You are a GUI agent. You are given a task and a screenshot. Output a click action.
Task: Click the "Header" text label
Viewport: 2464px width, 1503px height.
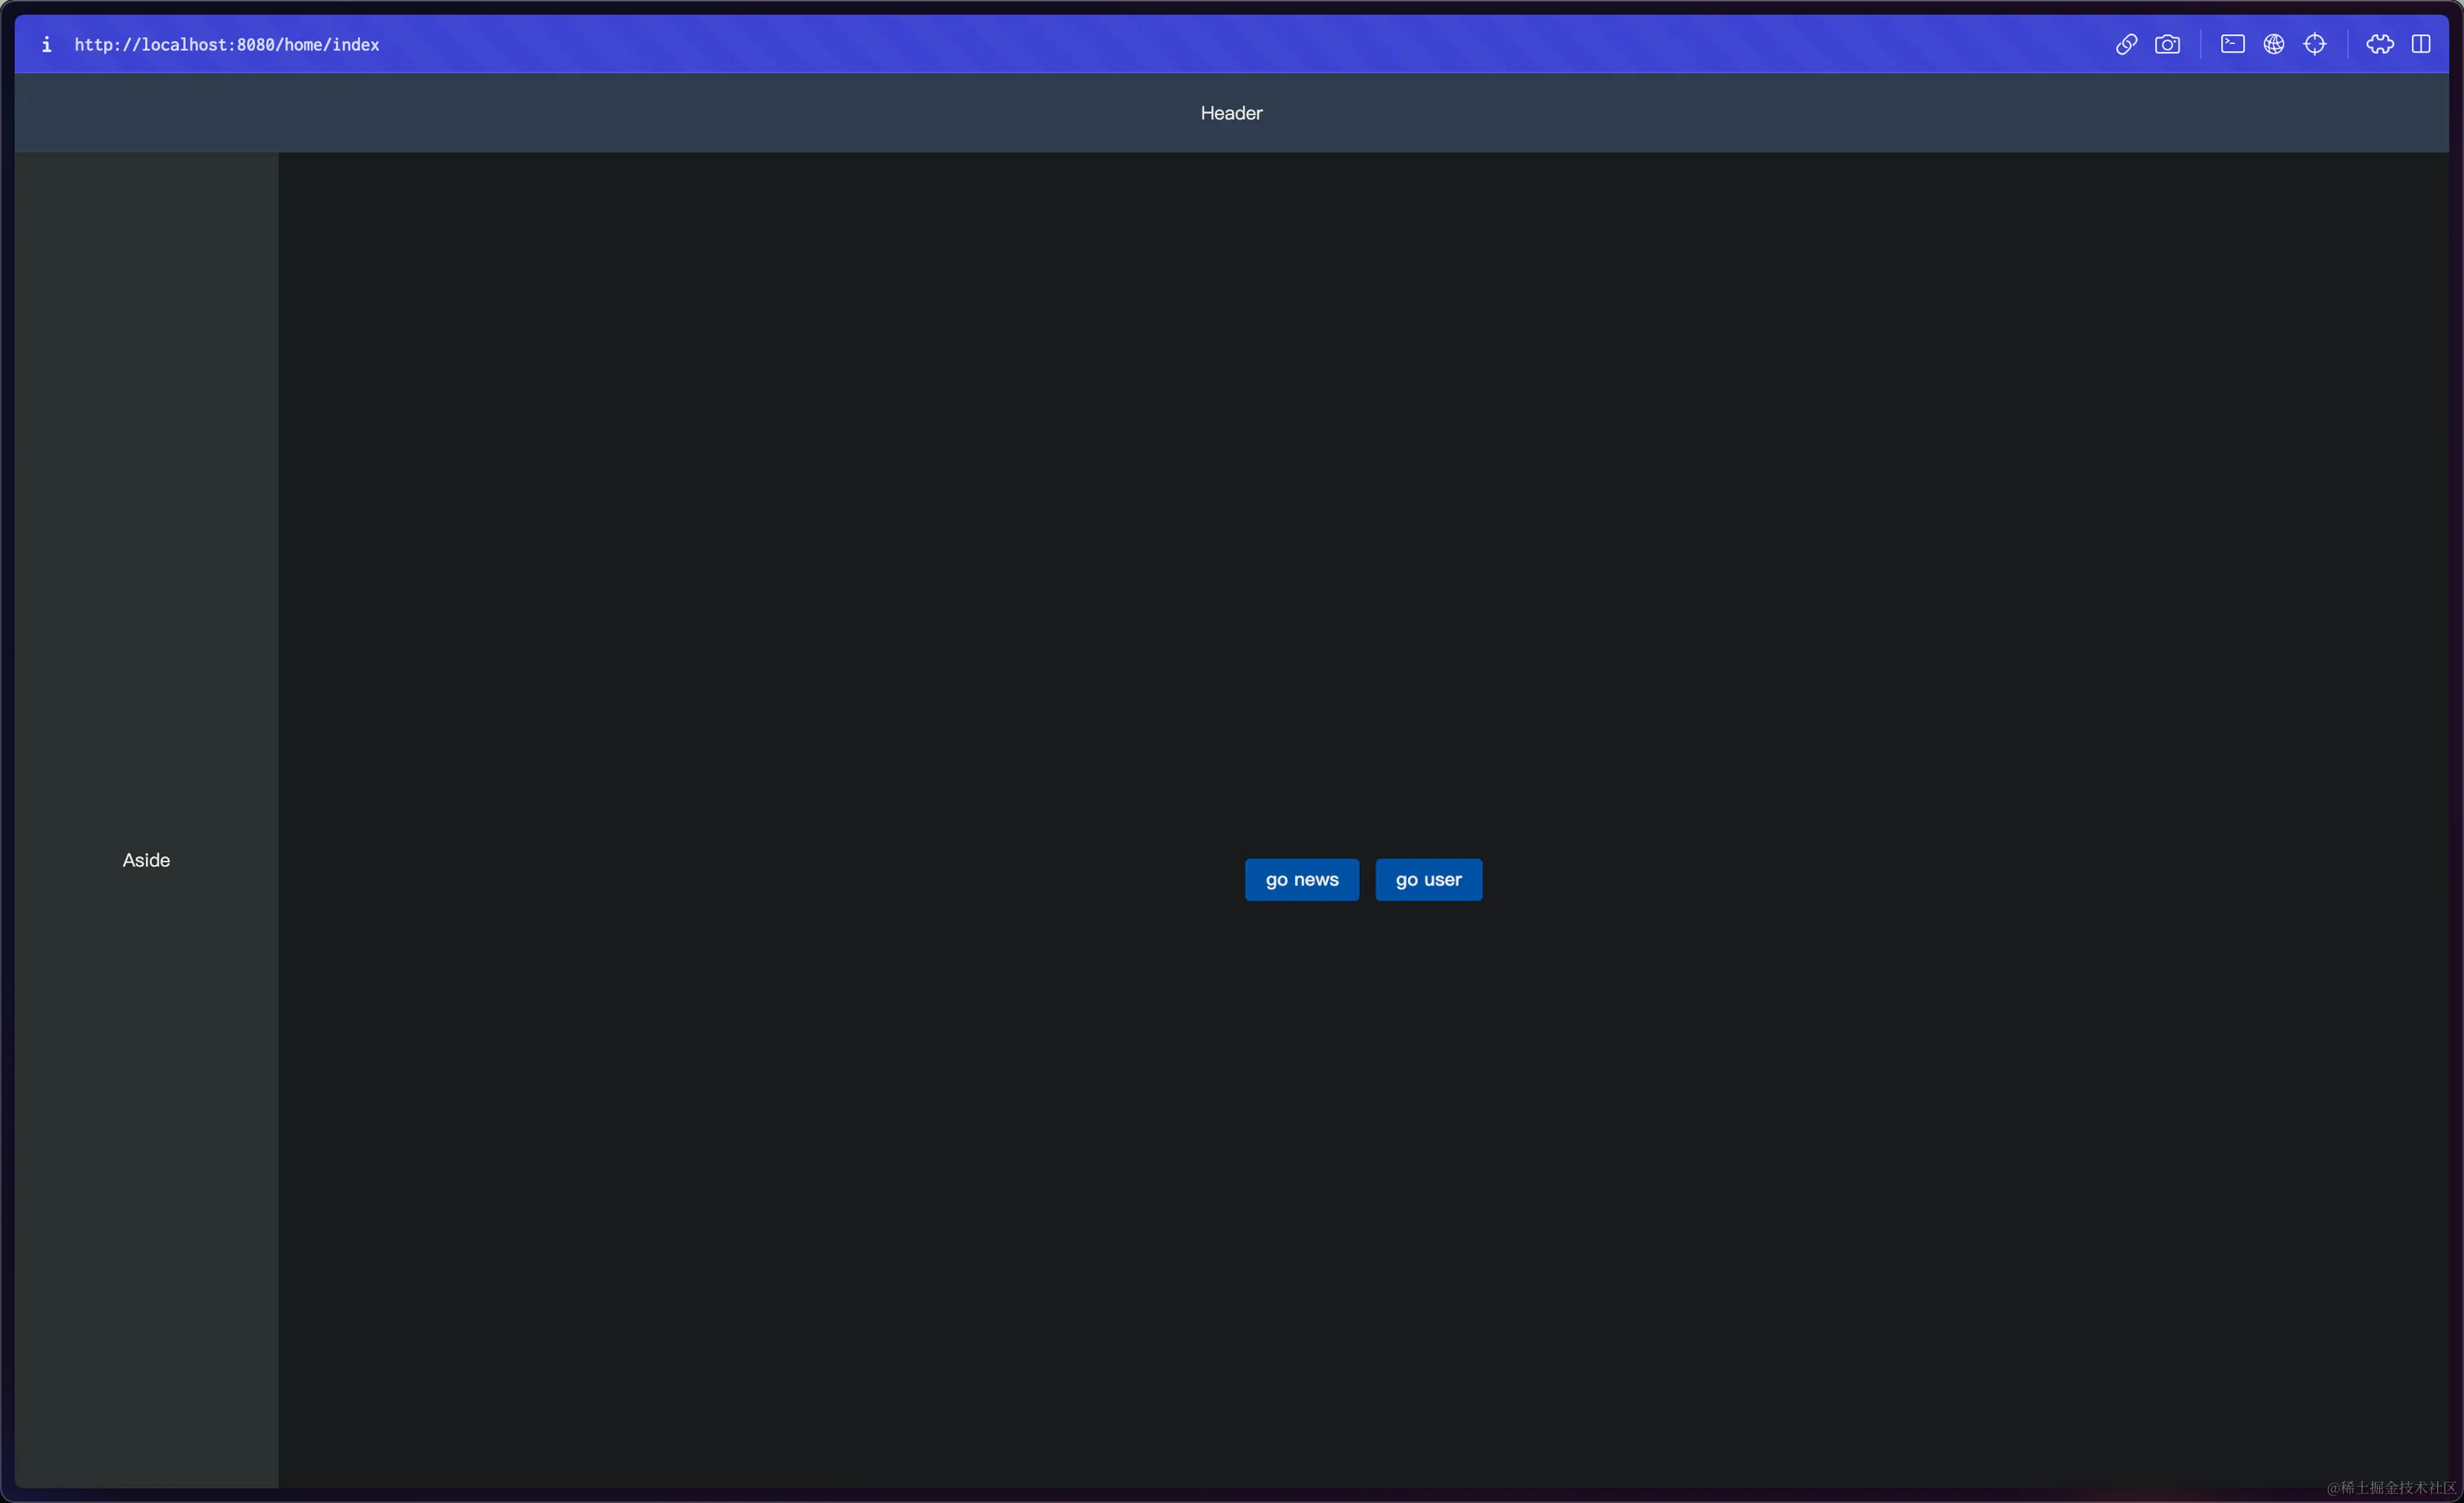coord(1231,113)
